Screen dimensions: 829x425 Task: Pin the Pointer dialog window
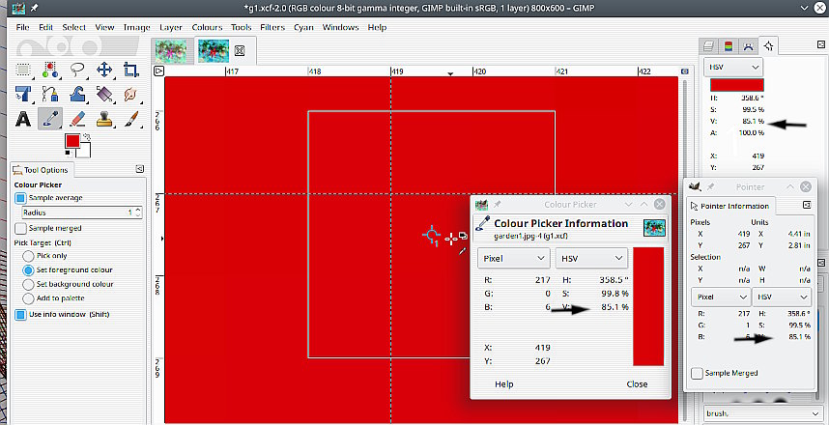coord(710,186)
